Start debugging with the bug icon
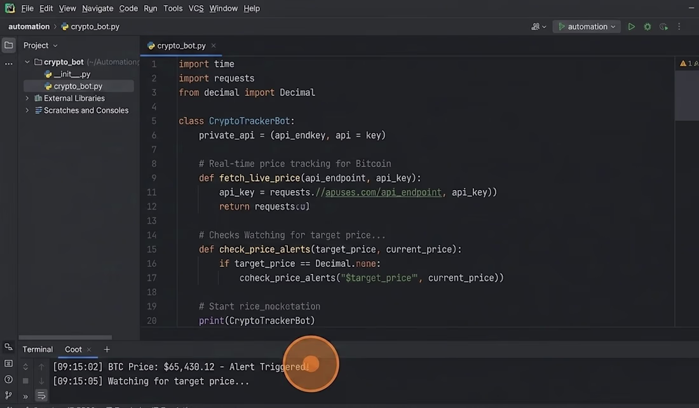The image size is (699, 408). tap(648, 27)
